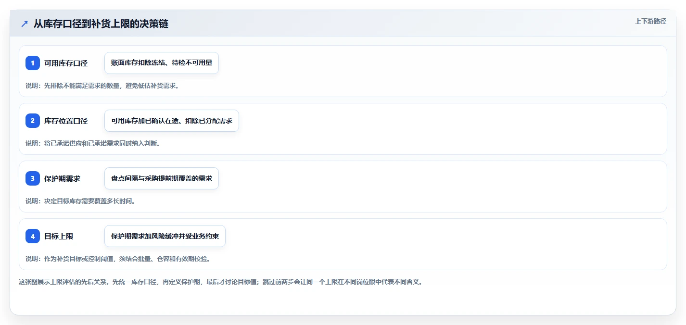Click the title 从库存口径到补货上限的决策链
Viewport: 686px width, 325px height.
(x=101, y=24)
